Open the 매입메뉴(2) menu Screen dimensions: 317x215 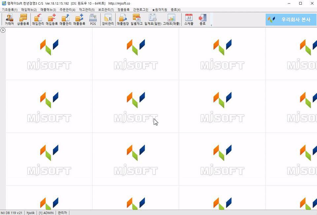[x=29, y=10]
